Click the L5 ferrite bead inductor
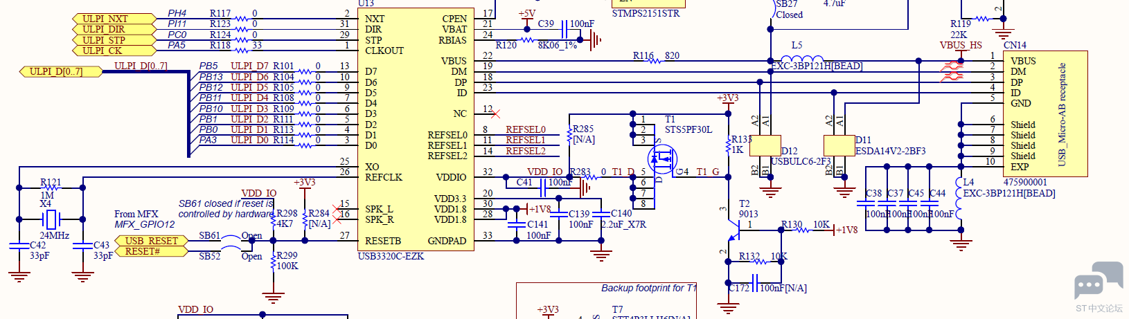 (807, 60)
